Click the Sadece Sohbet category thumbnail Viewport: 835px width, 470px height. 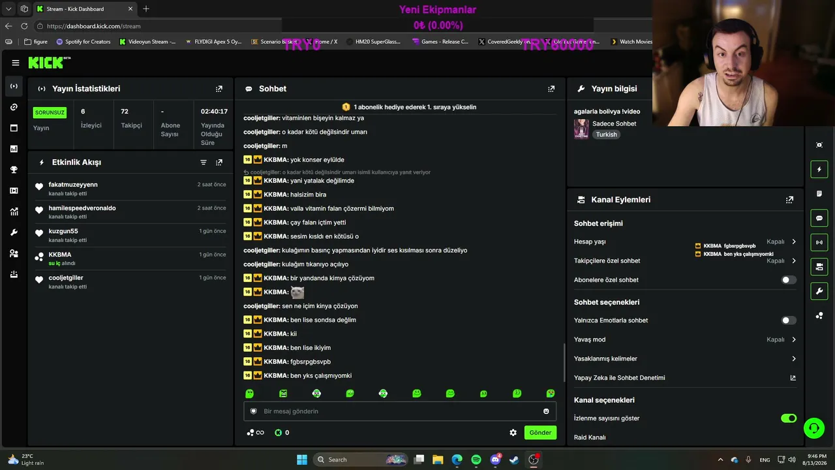[581, 129]
